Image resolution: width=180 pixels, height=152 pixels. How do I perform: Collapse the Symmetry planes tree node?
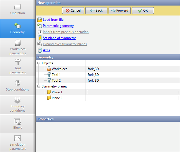pyautogui.click(x=39, y=86)
